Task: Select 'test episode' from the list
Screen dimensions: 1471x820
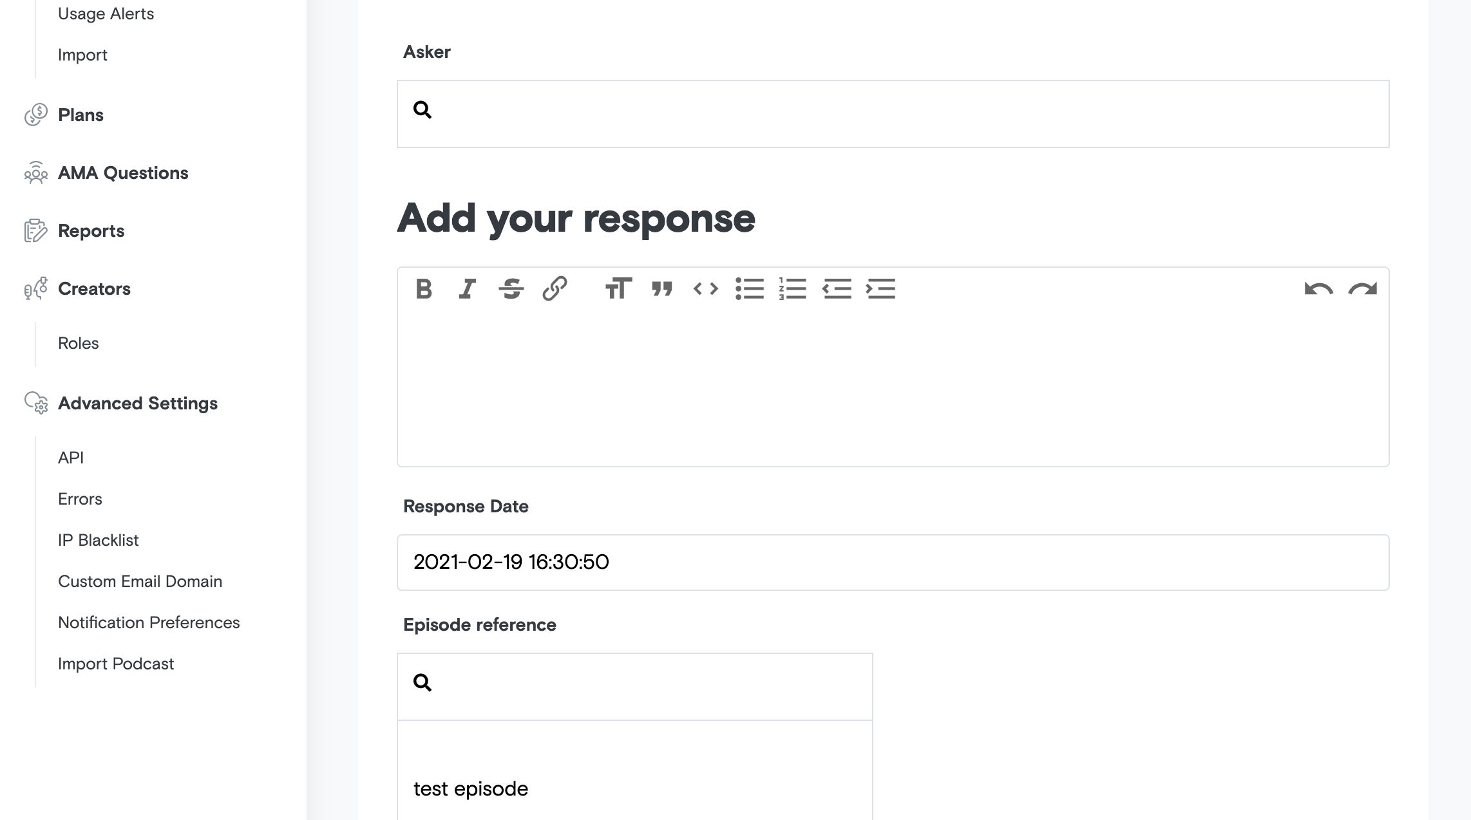Action: (470, 788)
